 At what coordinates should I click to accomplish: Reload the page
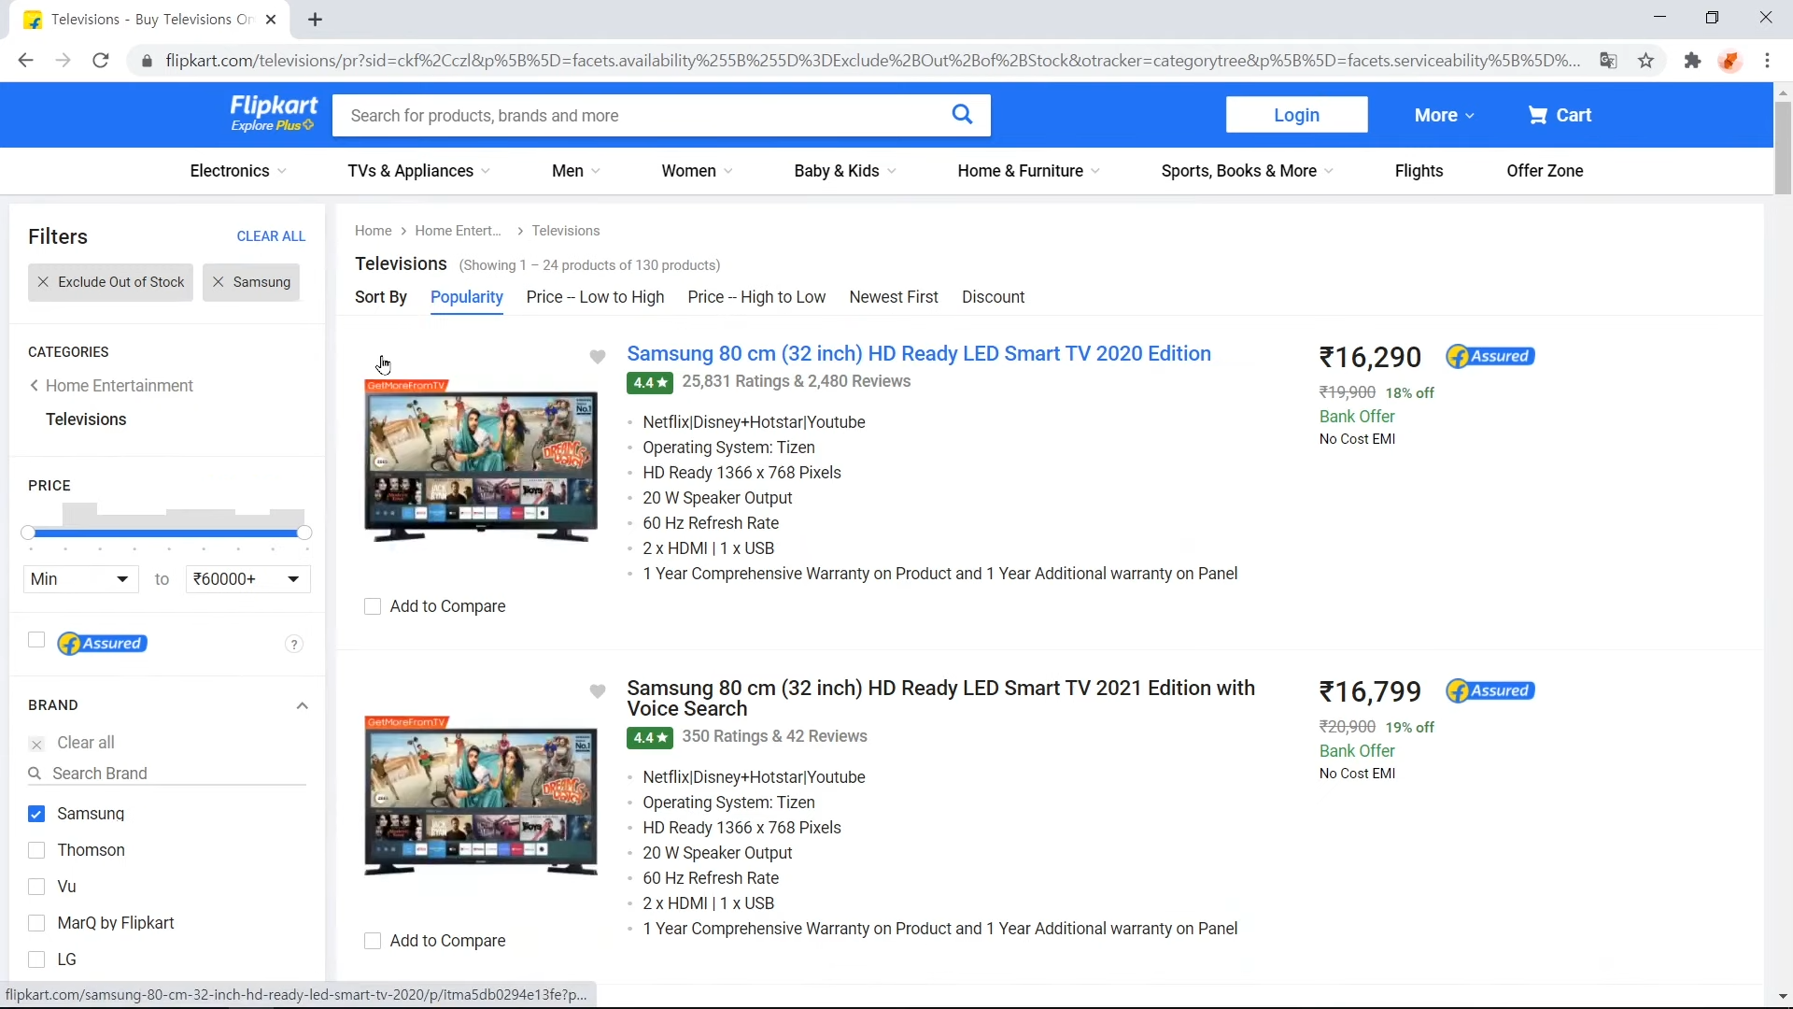tap(101, 61)
